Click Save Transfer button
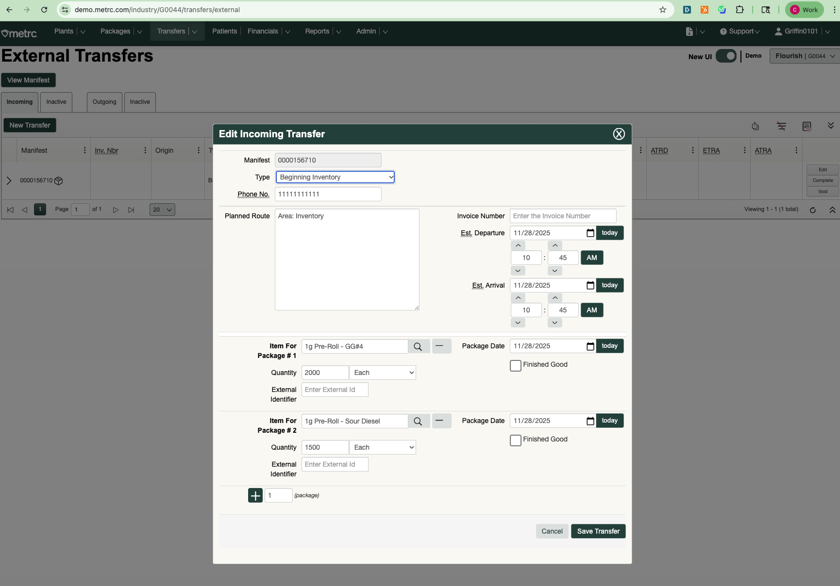 598,531
